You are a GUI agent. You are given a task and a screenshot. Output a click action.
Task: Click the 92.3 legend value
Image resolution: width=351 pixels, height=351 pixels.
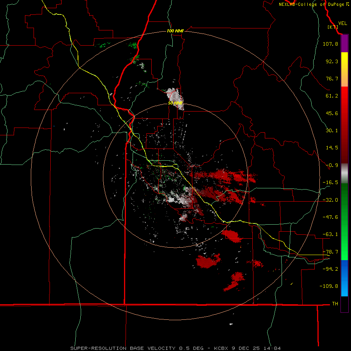[x=332, y=61]
